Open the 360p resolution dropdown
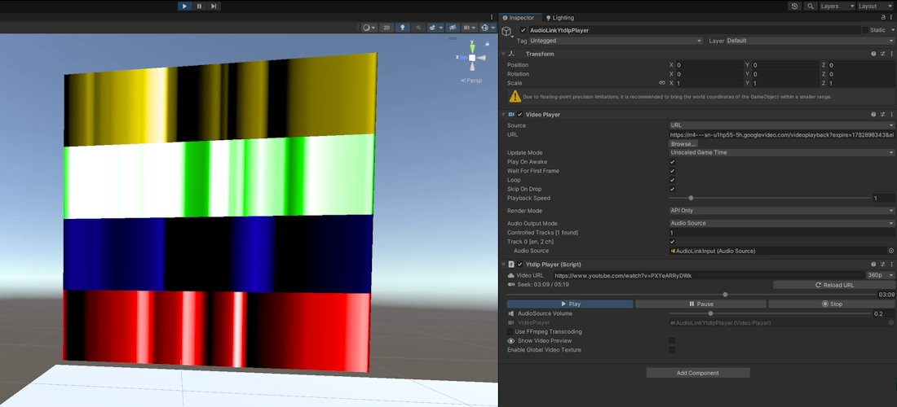The width and height of the screenshot is (897, 407). tap(881, 276)
